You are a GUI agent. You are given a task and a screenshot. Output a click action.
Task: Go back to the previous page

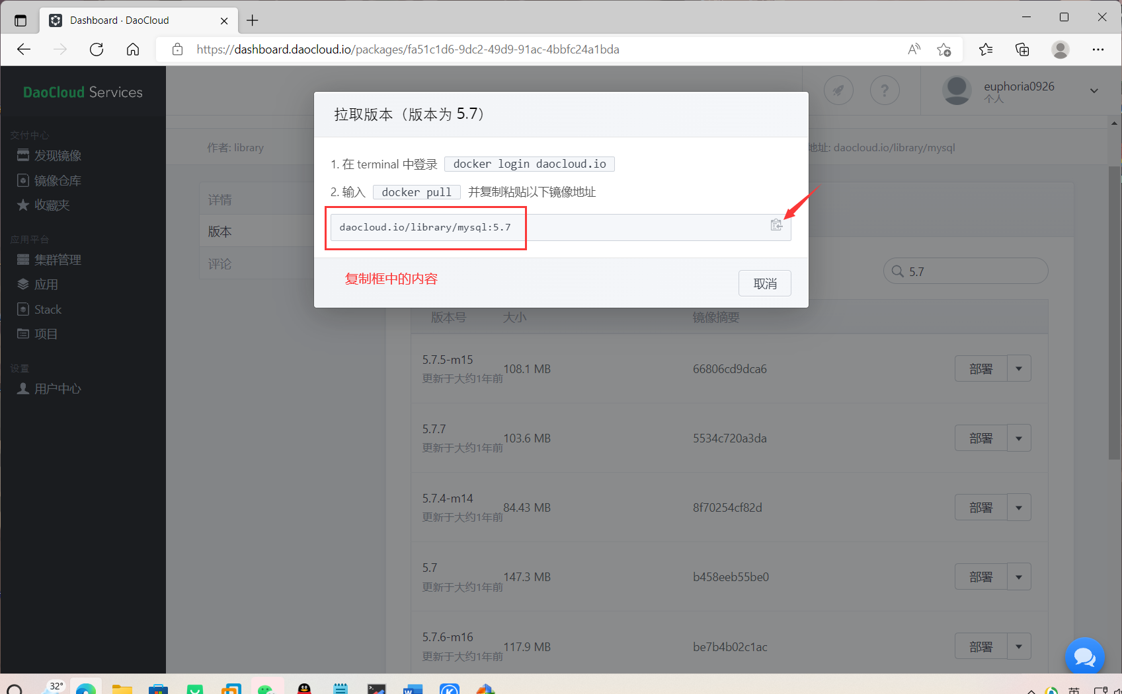(24, 50)
